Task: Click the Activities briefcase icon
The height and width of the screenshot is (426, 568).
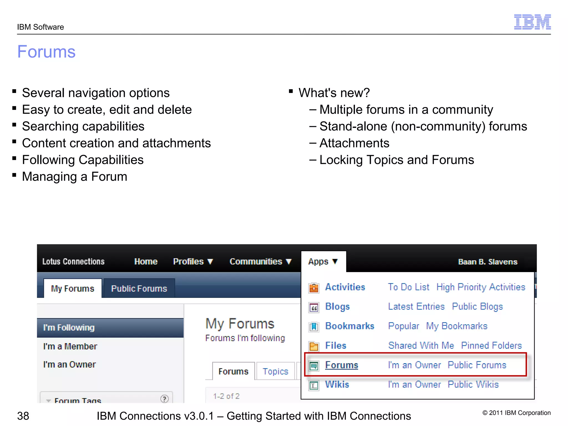Action: click(x=314, y=288)
